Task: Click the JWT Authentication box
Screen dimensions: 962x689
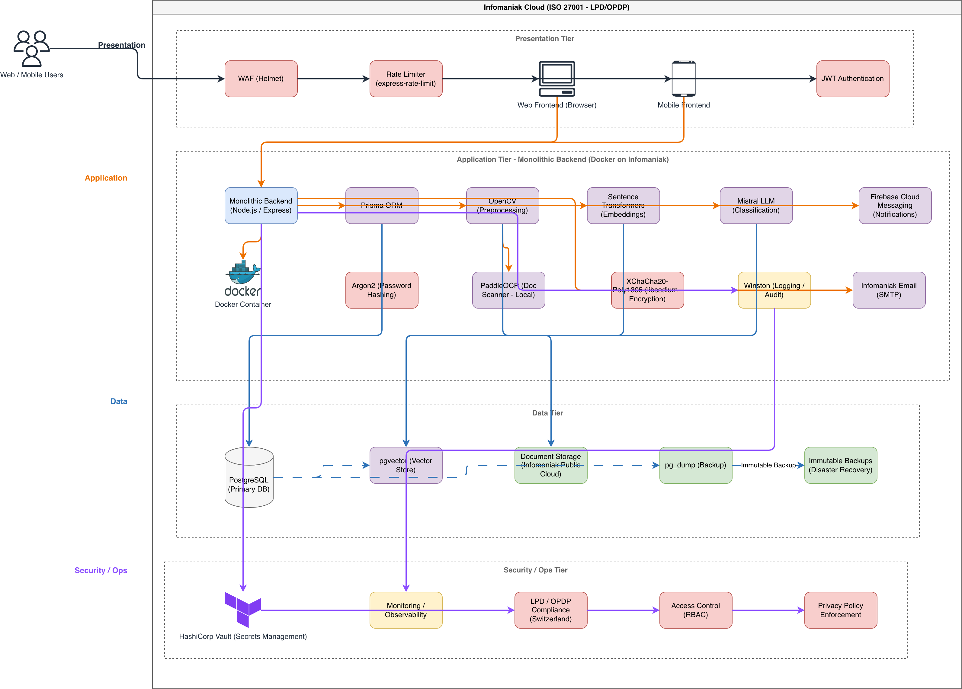Action: click(853, 79)
